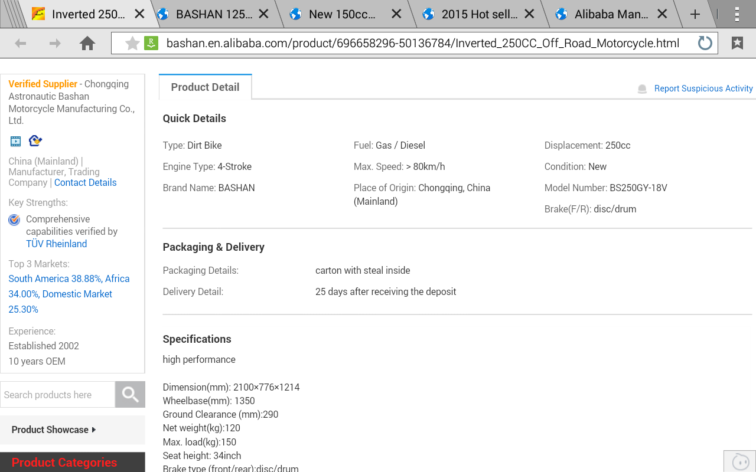Star this page in the address bar
Viewport: 756px width, 472px height.
[132, 43]
